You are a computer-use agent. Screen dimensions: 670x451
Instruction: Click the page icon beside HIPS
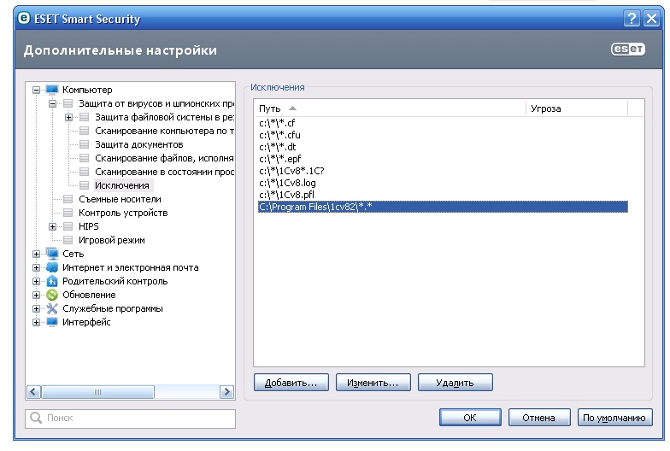coord(68,226)
